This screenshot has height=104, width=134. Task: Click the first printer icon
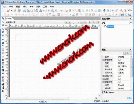click(x=25, y=10)
